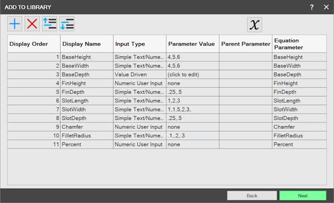Select the BaseWidth display name cell
Viewport: 334px width, 203px height.
87,66
